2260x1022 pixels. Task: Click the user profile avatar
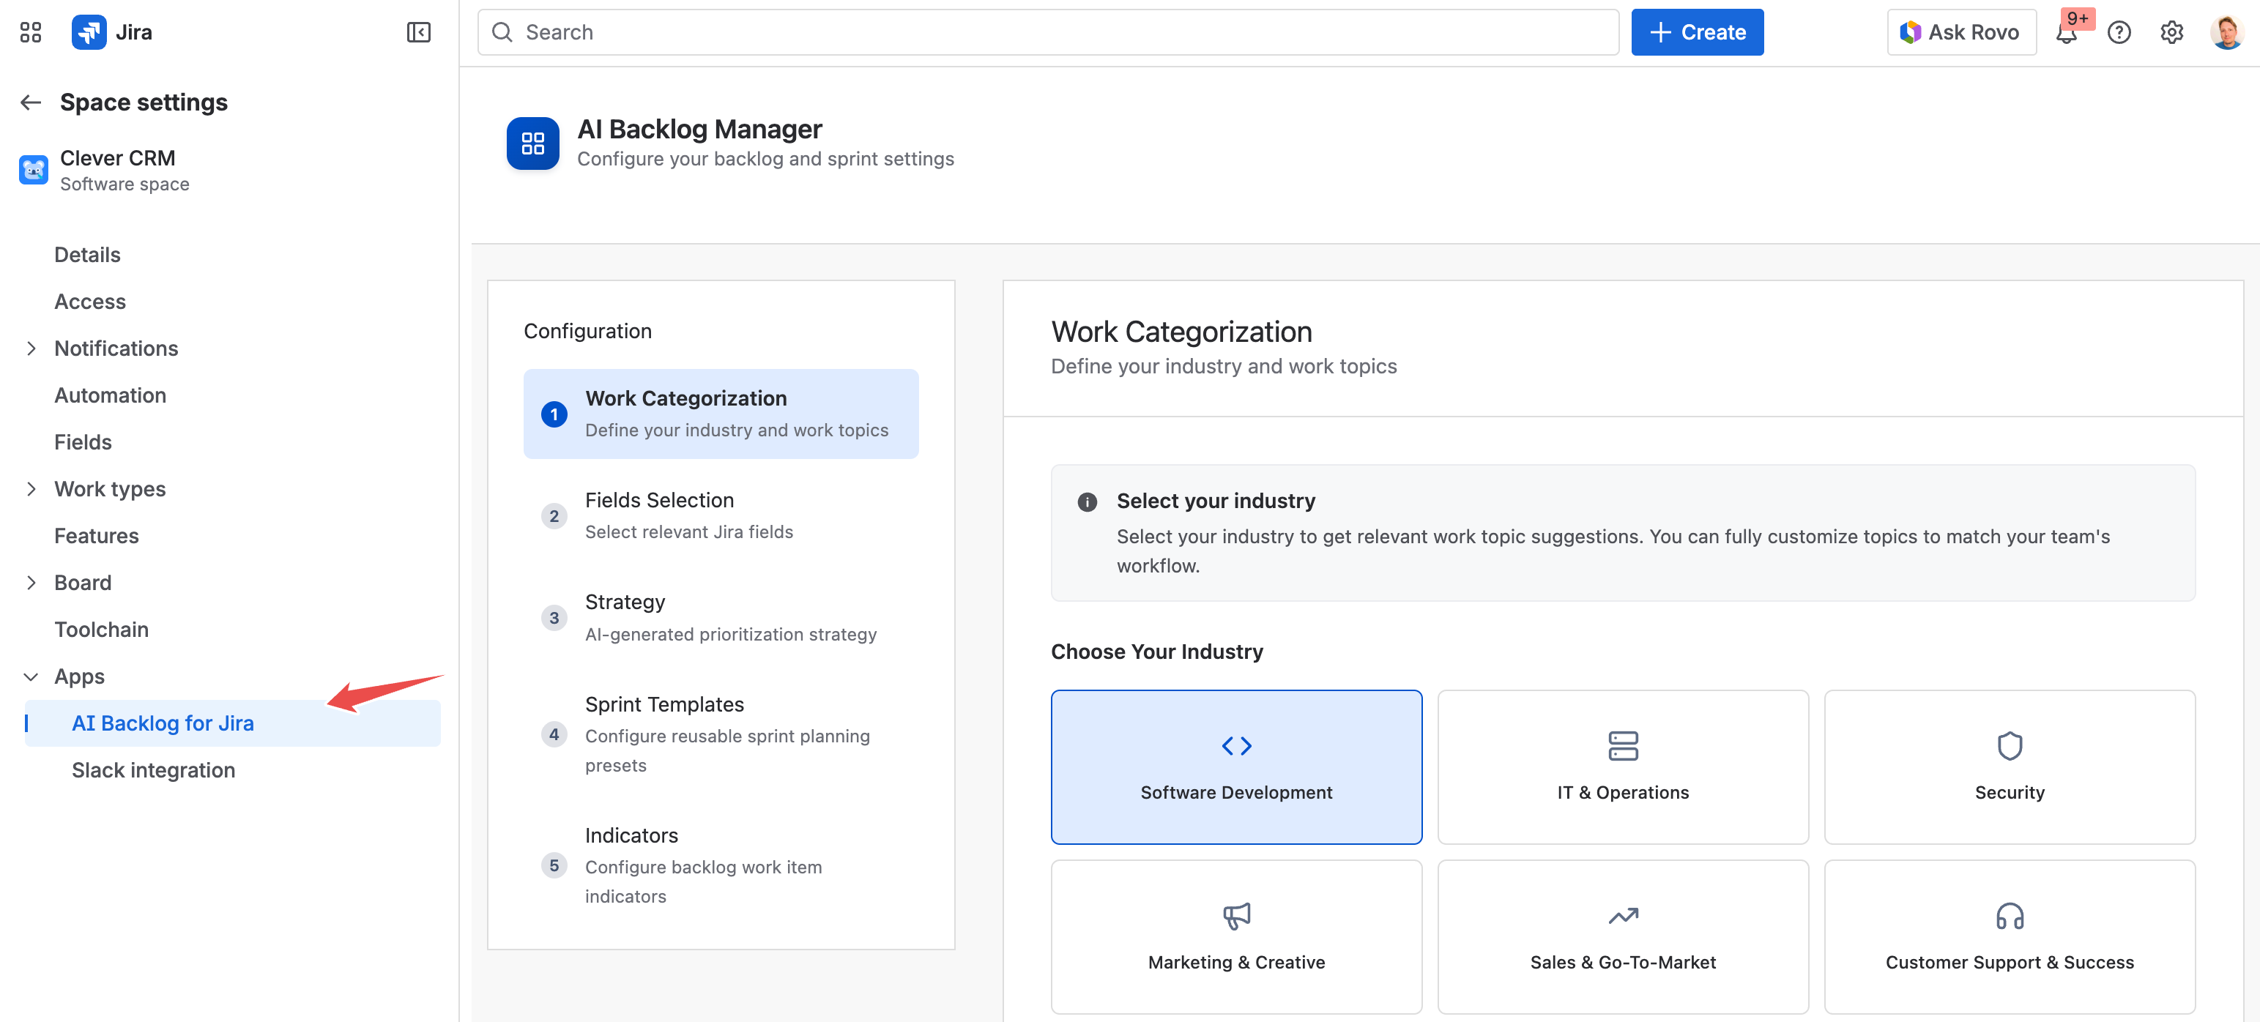(2226, 32)
